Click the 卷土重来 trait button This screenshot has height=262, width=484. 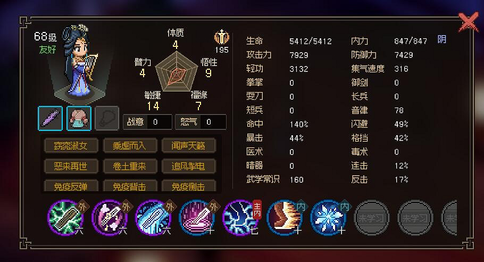click(130, 166)
